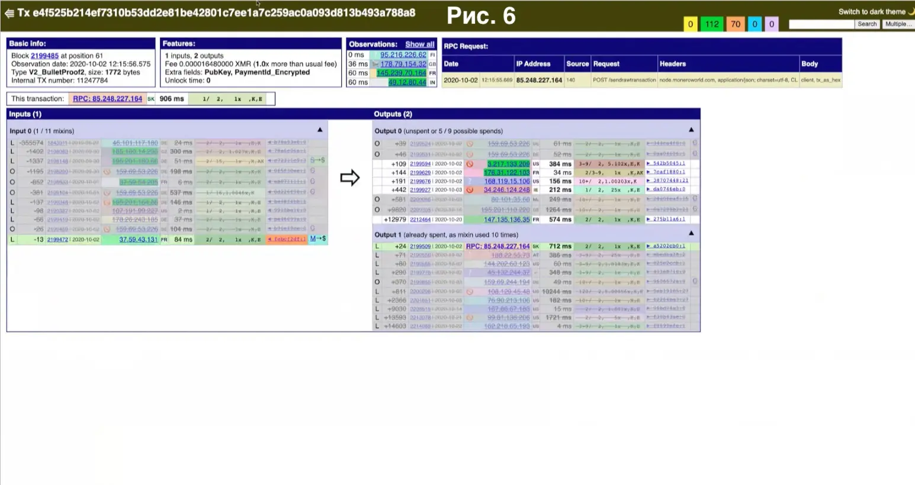Image resolution: width=915 pixels, height=485 pixels.
Task: Click the C icon in +370 output row
Action: coord(695,282)
